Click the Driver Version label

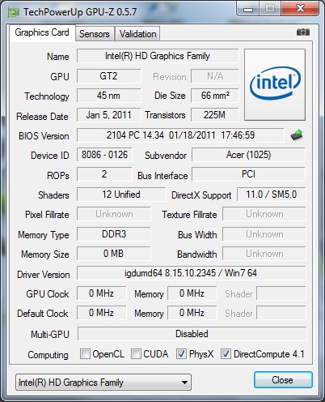pyautogui.click(x=44, y=275)
